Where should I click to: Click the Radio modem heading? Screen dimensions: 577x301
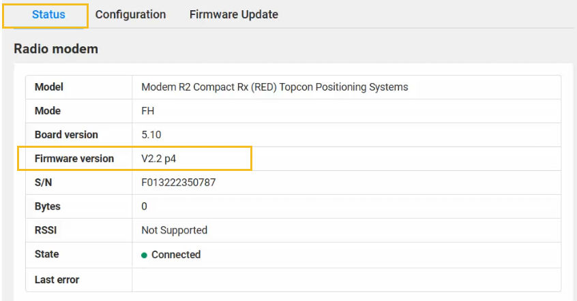click(x=56, y=49)
